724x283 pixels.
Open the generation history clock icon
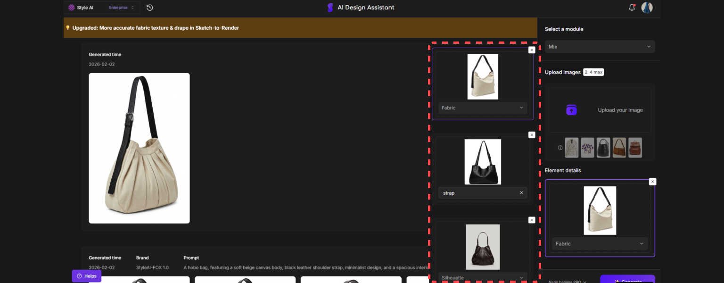(x=149, y=8)
